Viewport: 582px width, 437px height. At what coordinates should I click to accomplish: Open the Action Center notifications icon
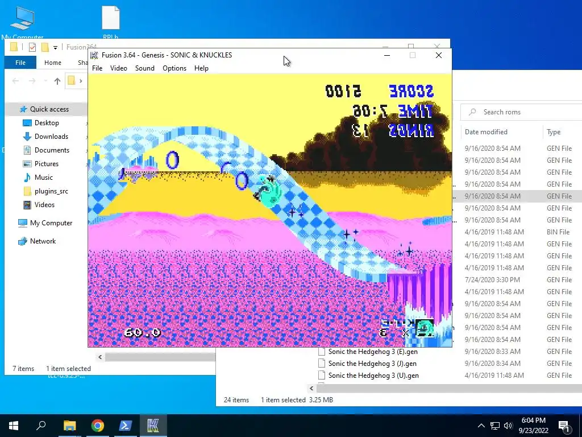click(564, 426)
